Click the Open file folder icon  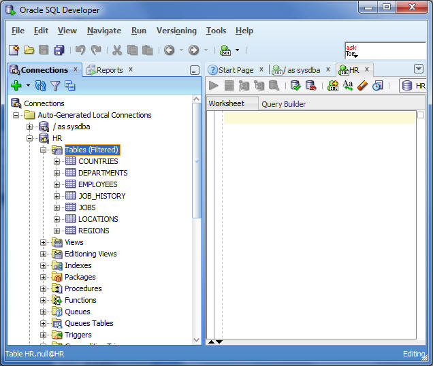pyautogui.click(x=29, y=50)
